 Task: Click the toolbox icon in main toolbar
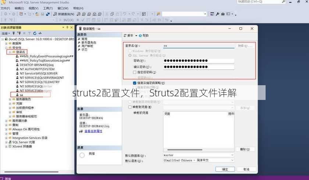(223, 14)
